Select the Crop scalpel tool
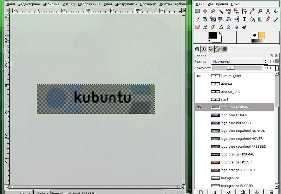281x194 pixels. pos(197,19)
